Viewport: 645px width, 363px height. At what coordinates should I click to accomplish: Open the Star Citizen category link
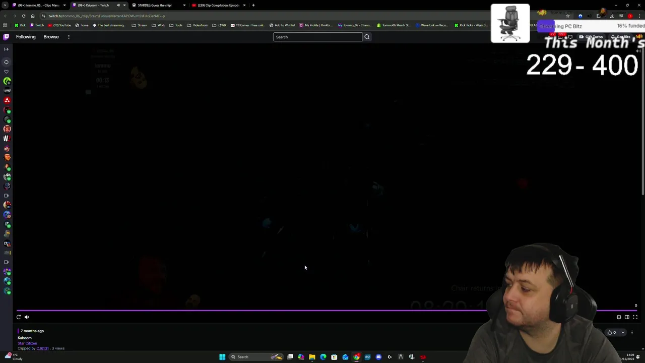pos(27,343)
